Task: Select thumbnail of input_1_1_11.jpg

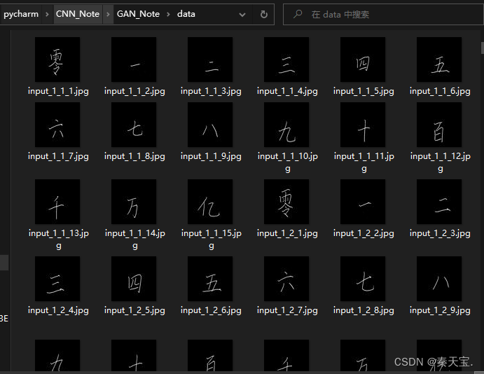Action: click(363, 125)
